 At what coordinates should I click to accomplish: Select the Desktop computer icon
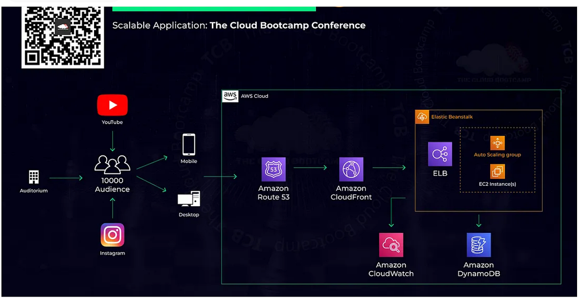[188, 199]
